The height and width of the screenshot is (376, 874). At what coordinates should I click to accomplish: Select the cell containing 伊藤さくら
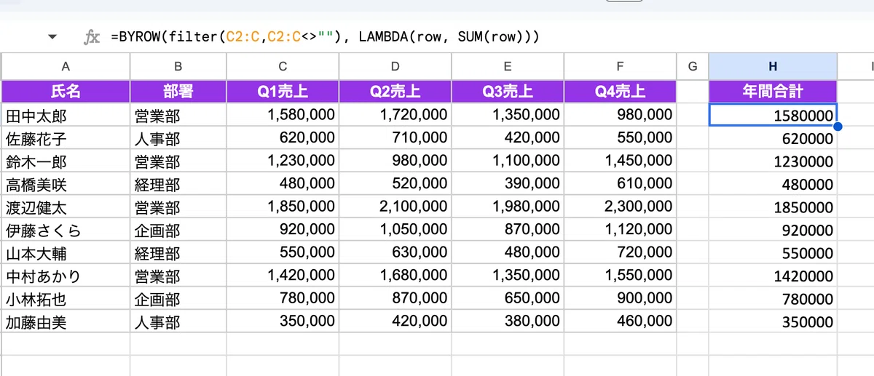tap(66, 231)
